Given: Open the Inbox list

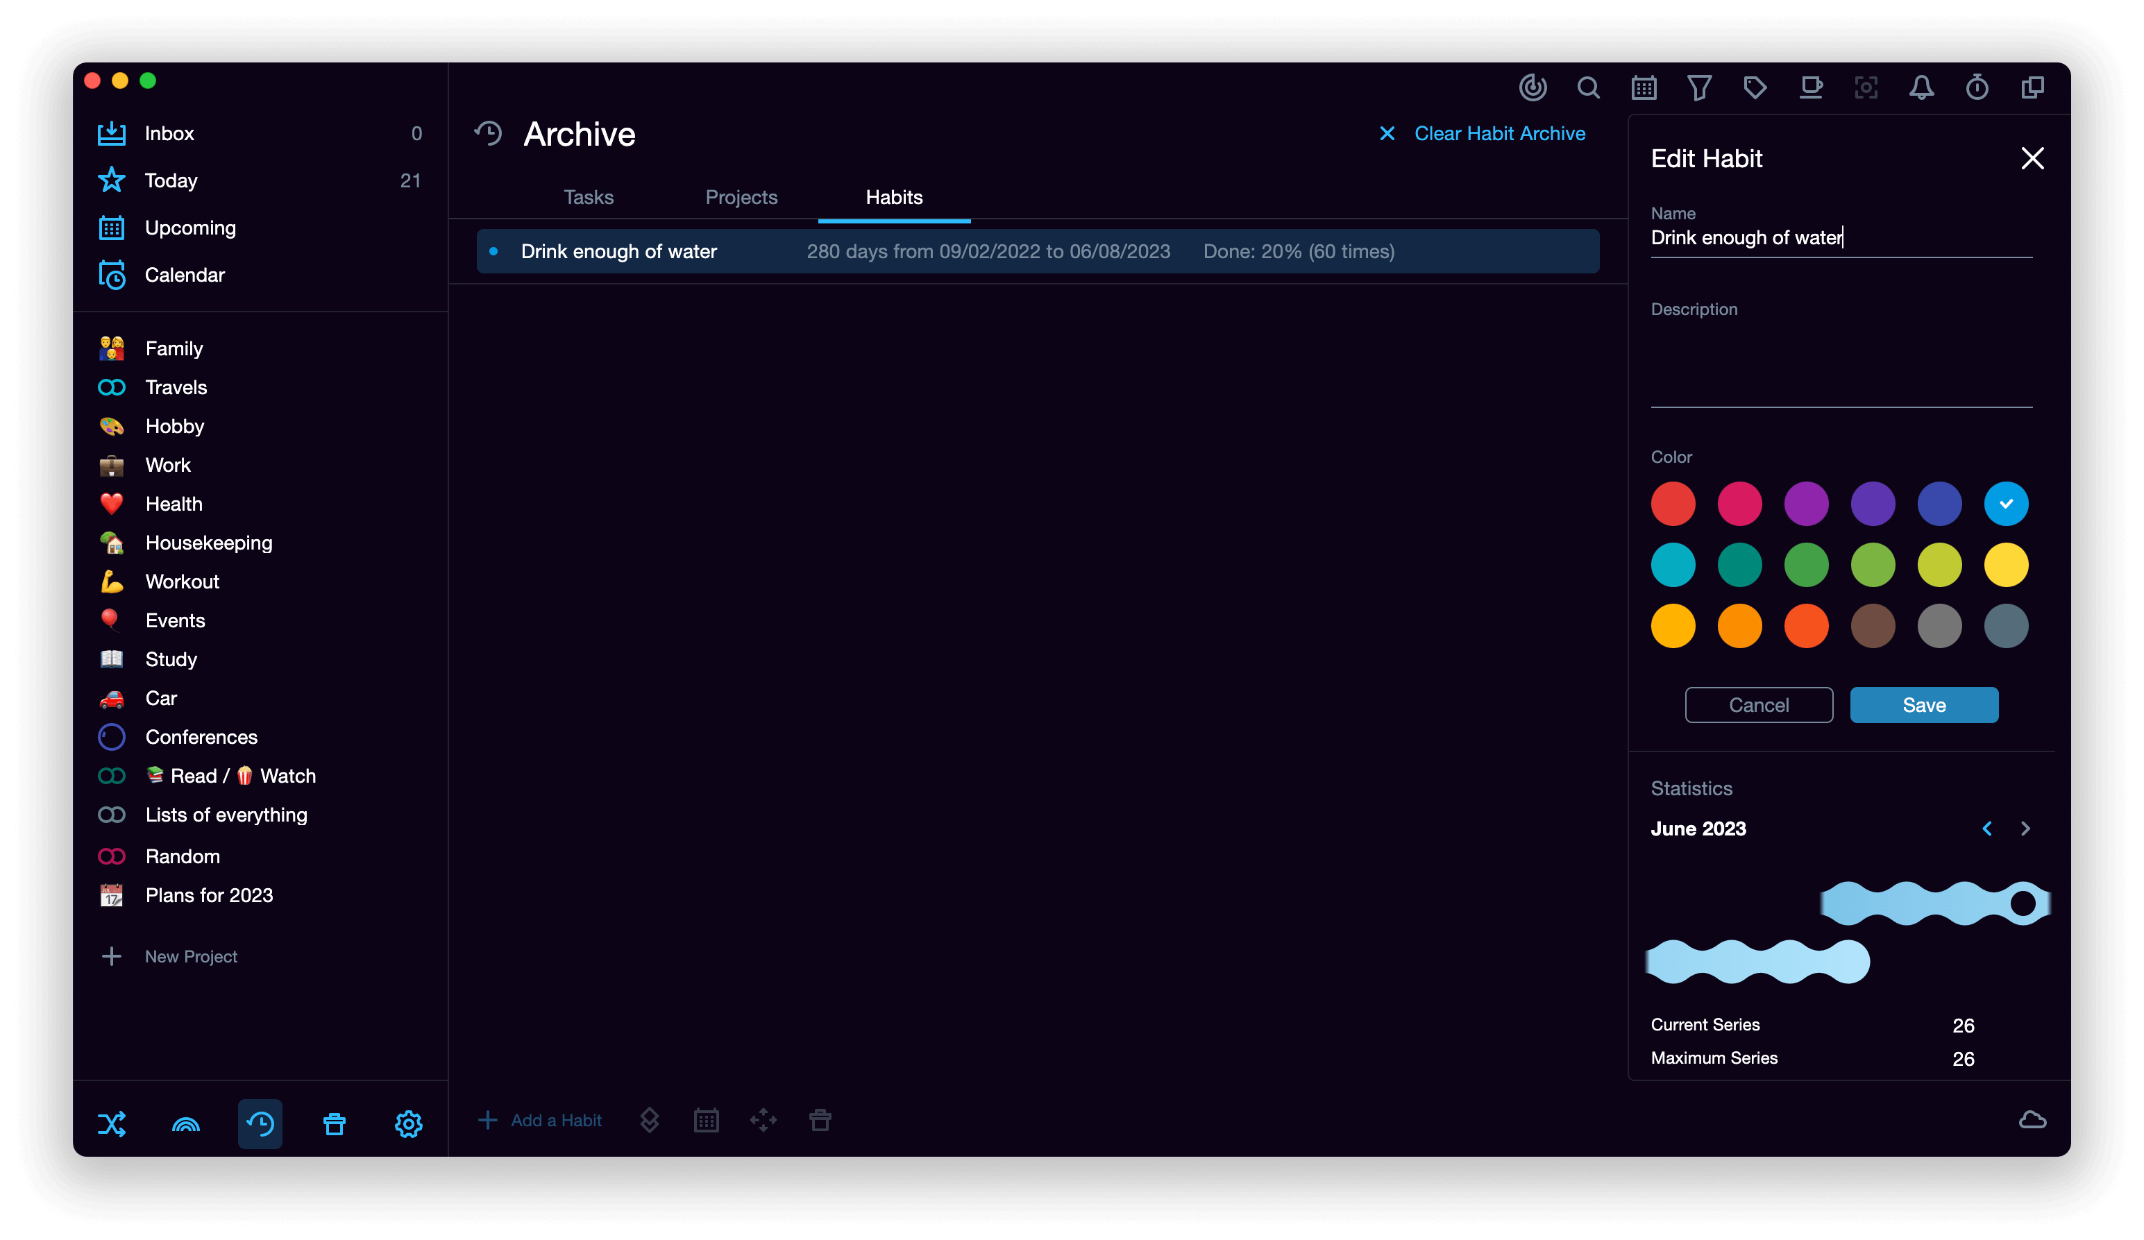Looking at the screenshot, I should click(x=260, y=133).
